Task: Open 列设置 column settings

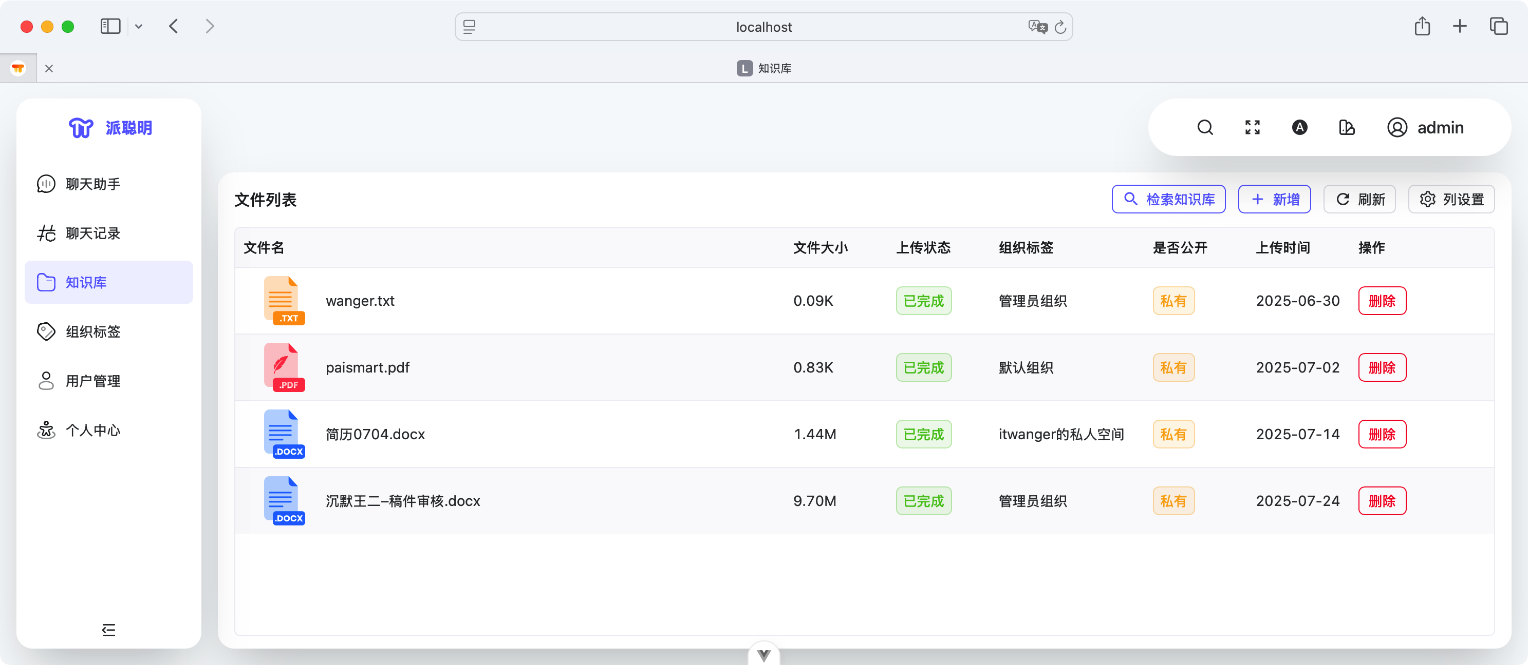Action: point(1451,199)
